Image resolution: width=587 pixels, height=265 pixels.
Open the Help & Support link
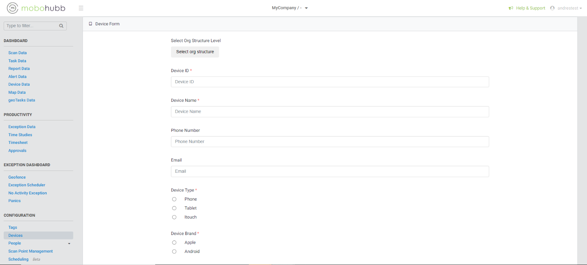530,8
